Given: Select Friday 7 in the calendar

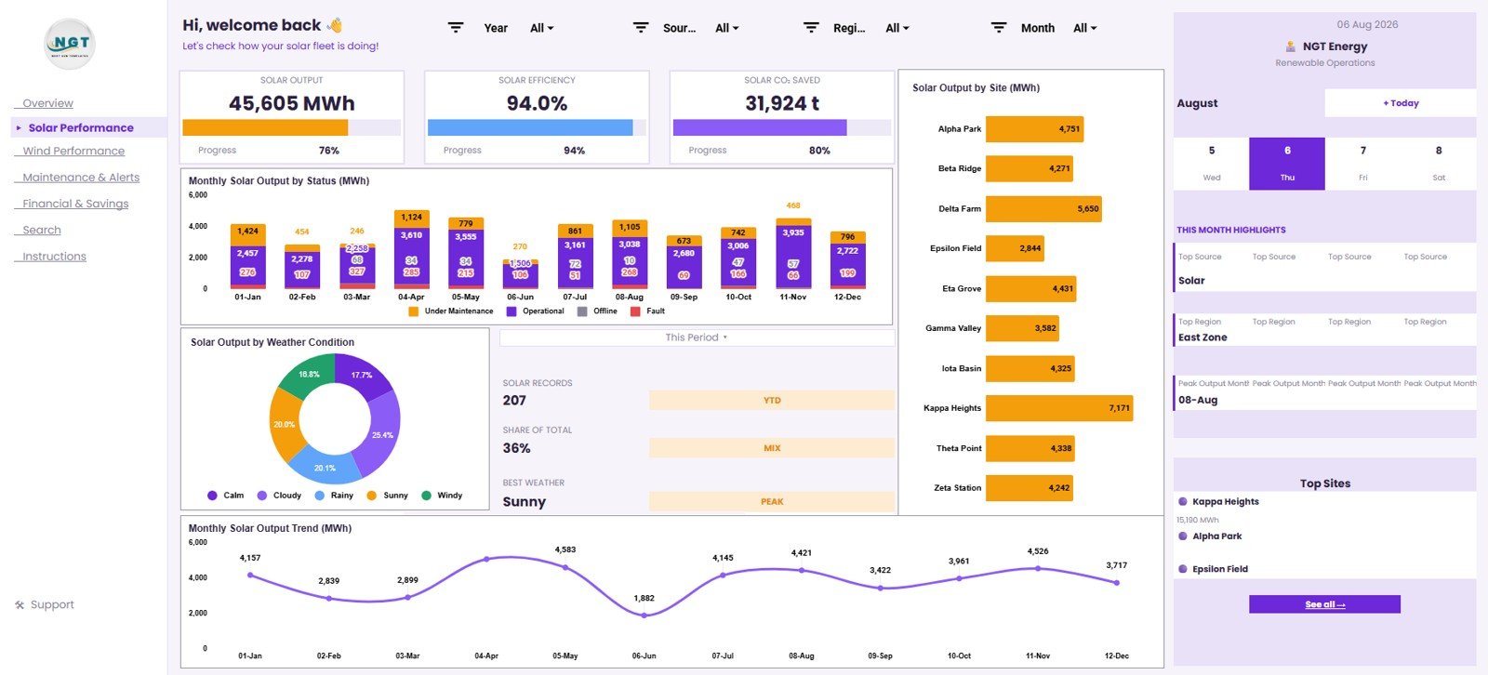Looking at the screenshot, I should click(1363, 164).
